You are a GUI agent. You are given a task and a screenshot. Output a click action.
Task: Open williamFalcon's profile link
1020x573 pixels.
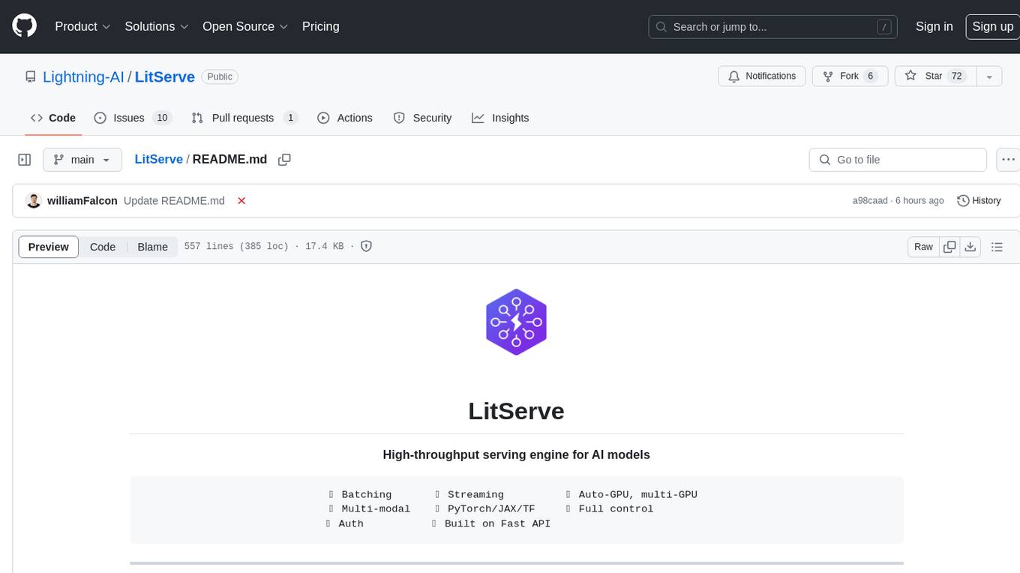click(82, 200)
